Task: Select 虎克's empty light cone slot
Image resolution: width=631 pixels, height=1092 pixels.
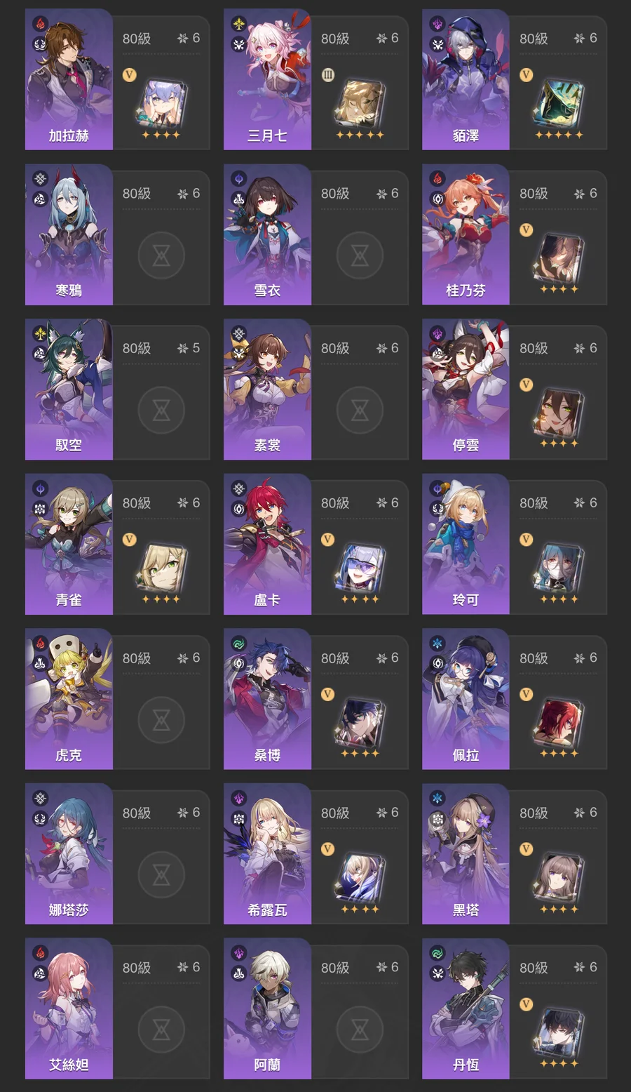Action: click(161, 719)
